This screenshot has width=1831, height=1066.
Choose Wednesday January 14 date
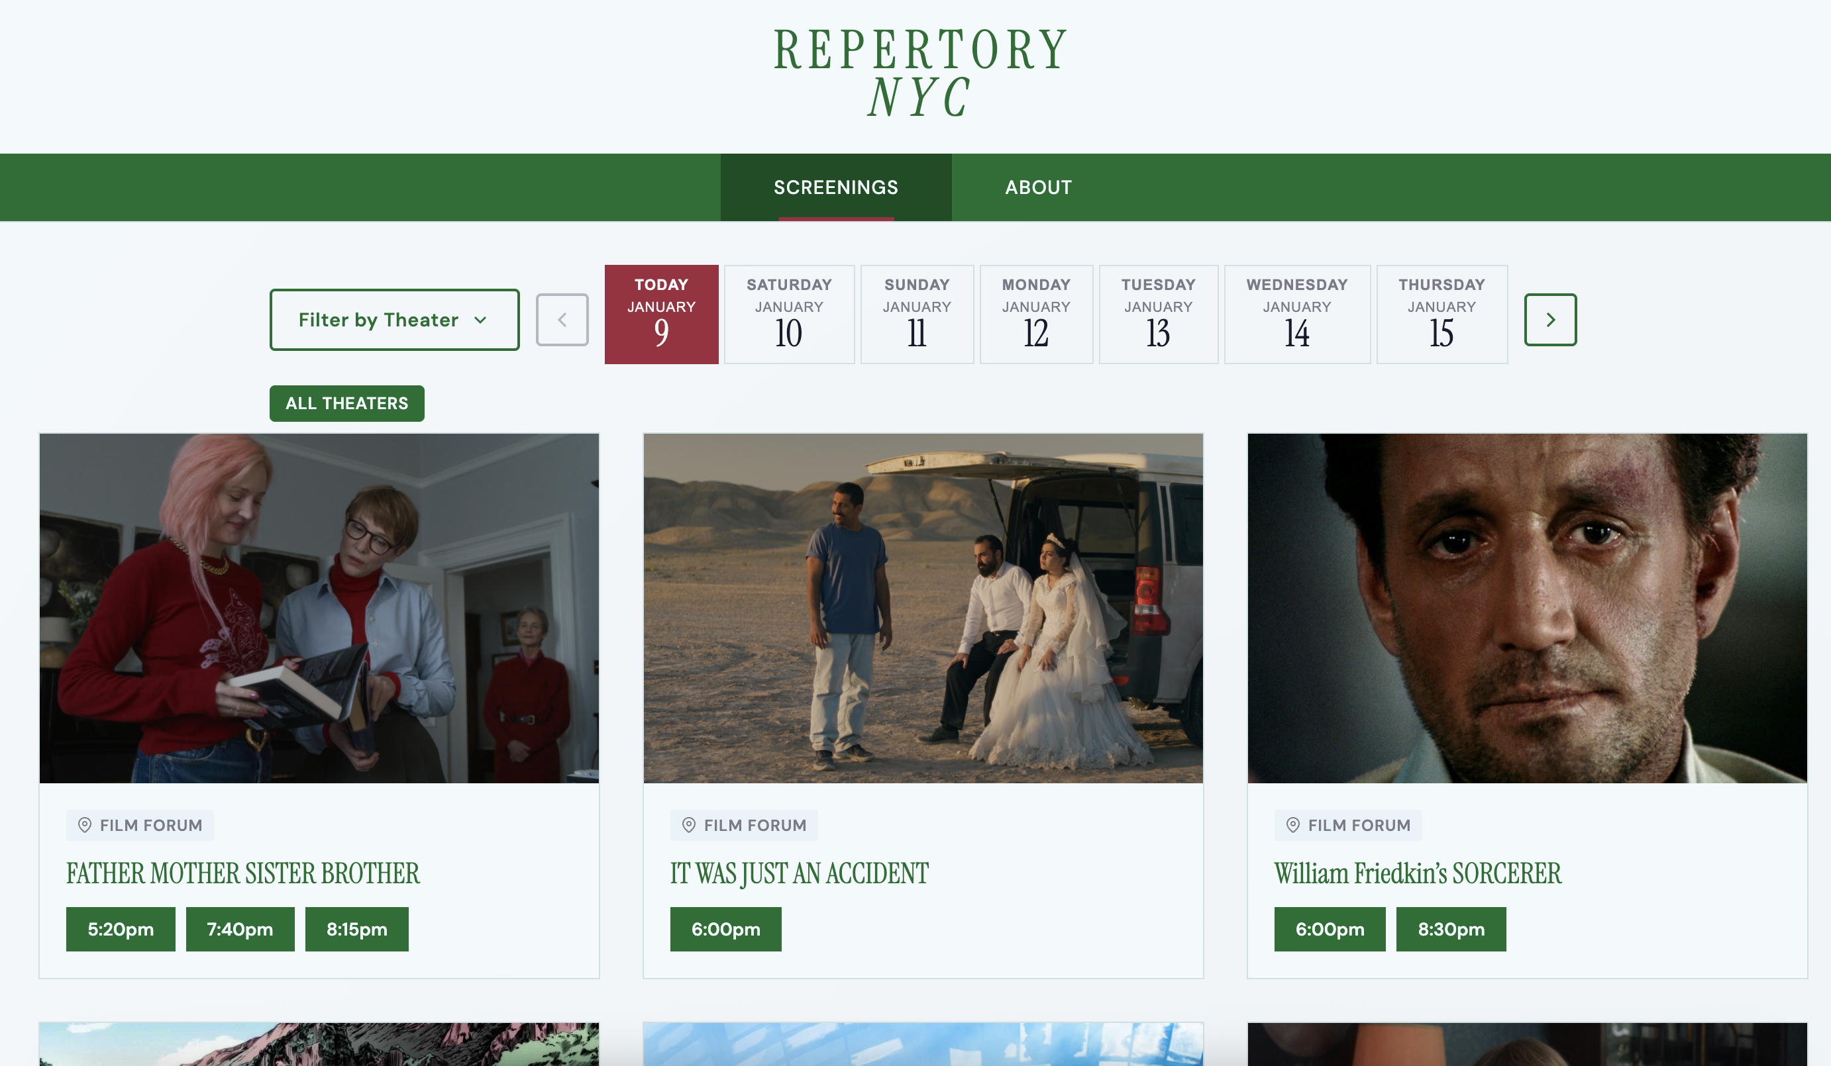click(x=1296, y=314)
